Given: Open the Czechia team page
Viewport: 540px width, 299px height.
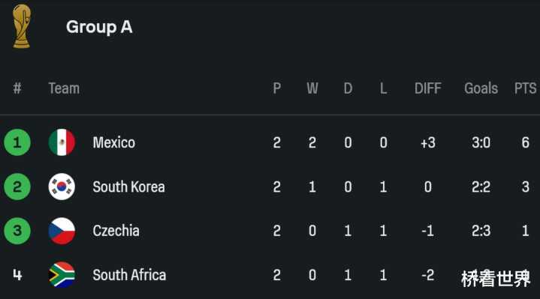Looking at the screenshot, I should pos(116,231).
